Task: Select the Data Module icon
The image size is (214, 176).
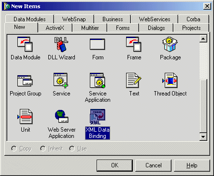Action: point(25,44)
